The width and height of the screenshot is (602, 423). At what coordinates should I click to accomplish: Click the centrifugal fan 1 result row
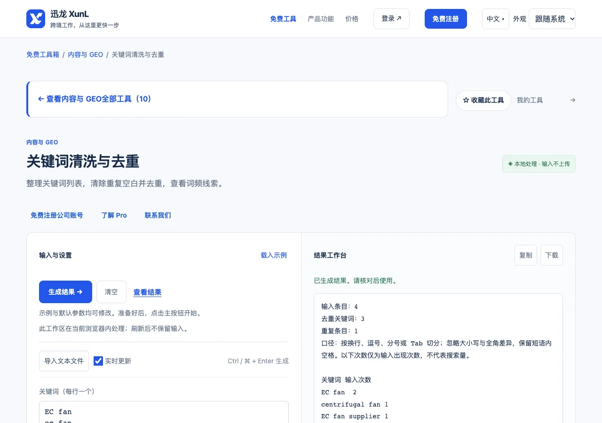point(355,404)
